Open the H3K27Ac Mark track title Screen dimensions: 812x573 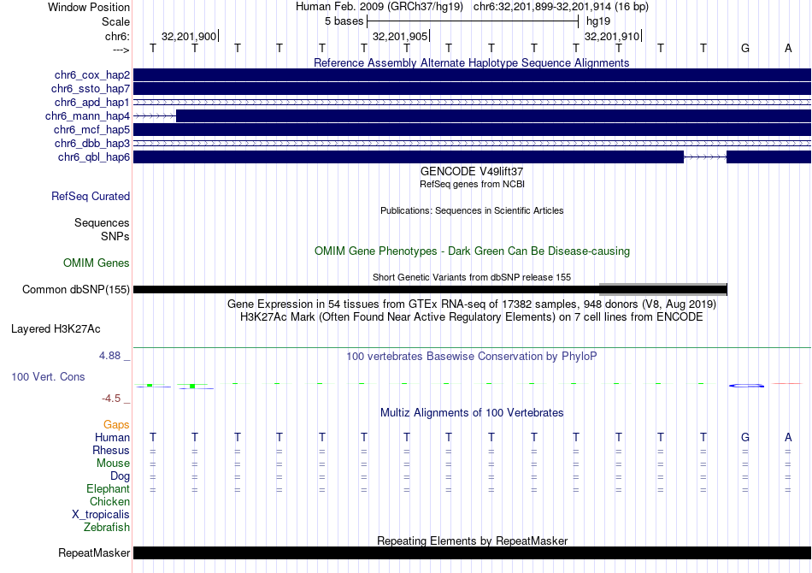tap(472, 317)
